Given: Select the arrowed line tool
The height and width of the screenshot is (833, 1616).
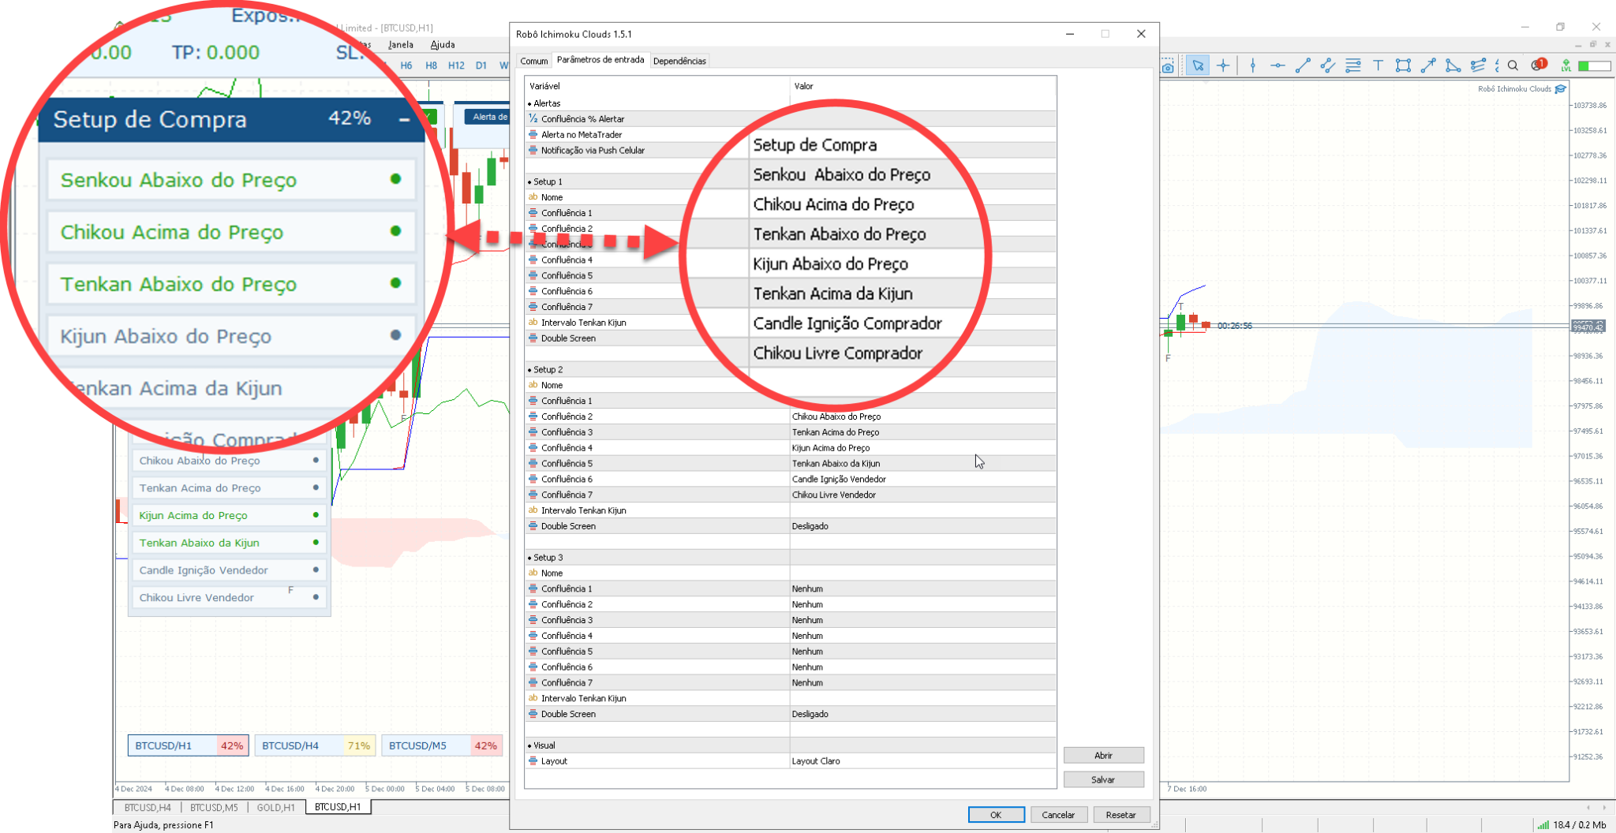Looking at the screenshot, I should [1428, 66].
